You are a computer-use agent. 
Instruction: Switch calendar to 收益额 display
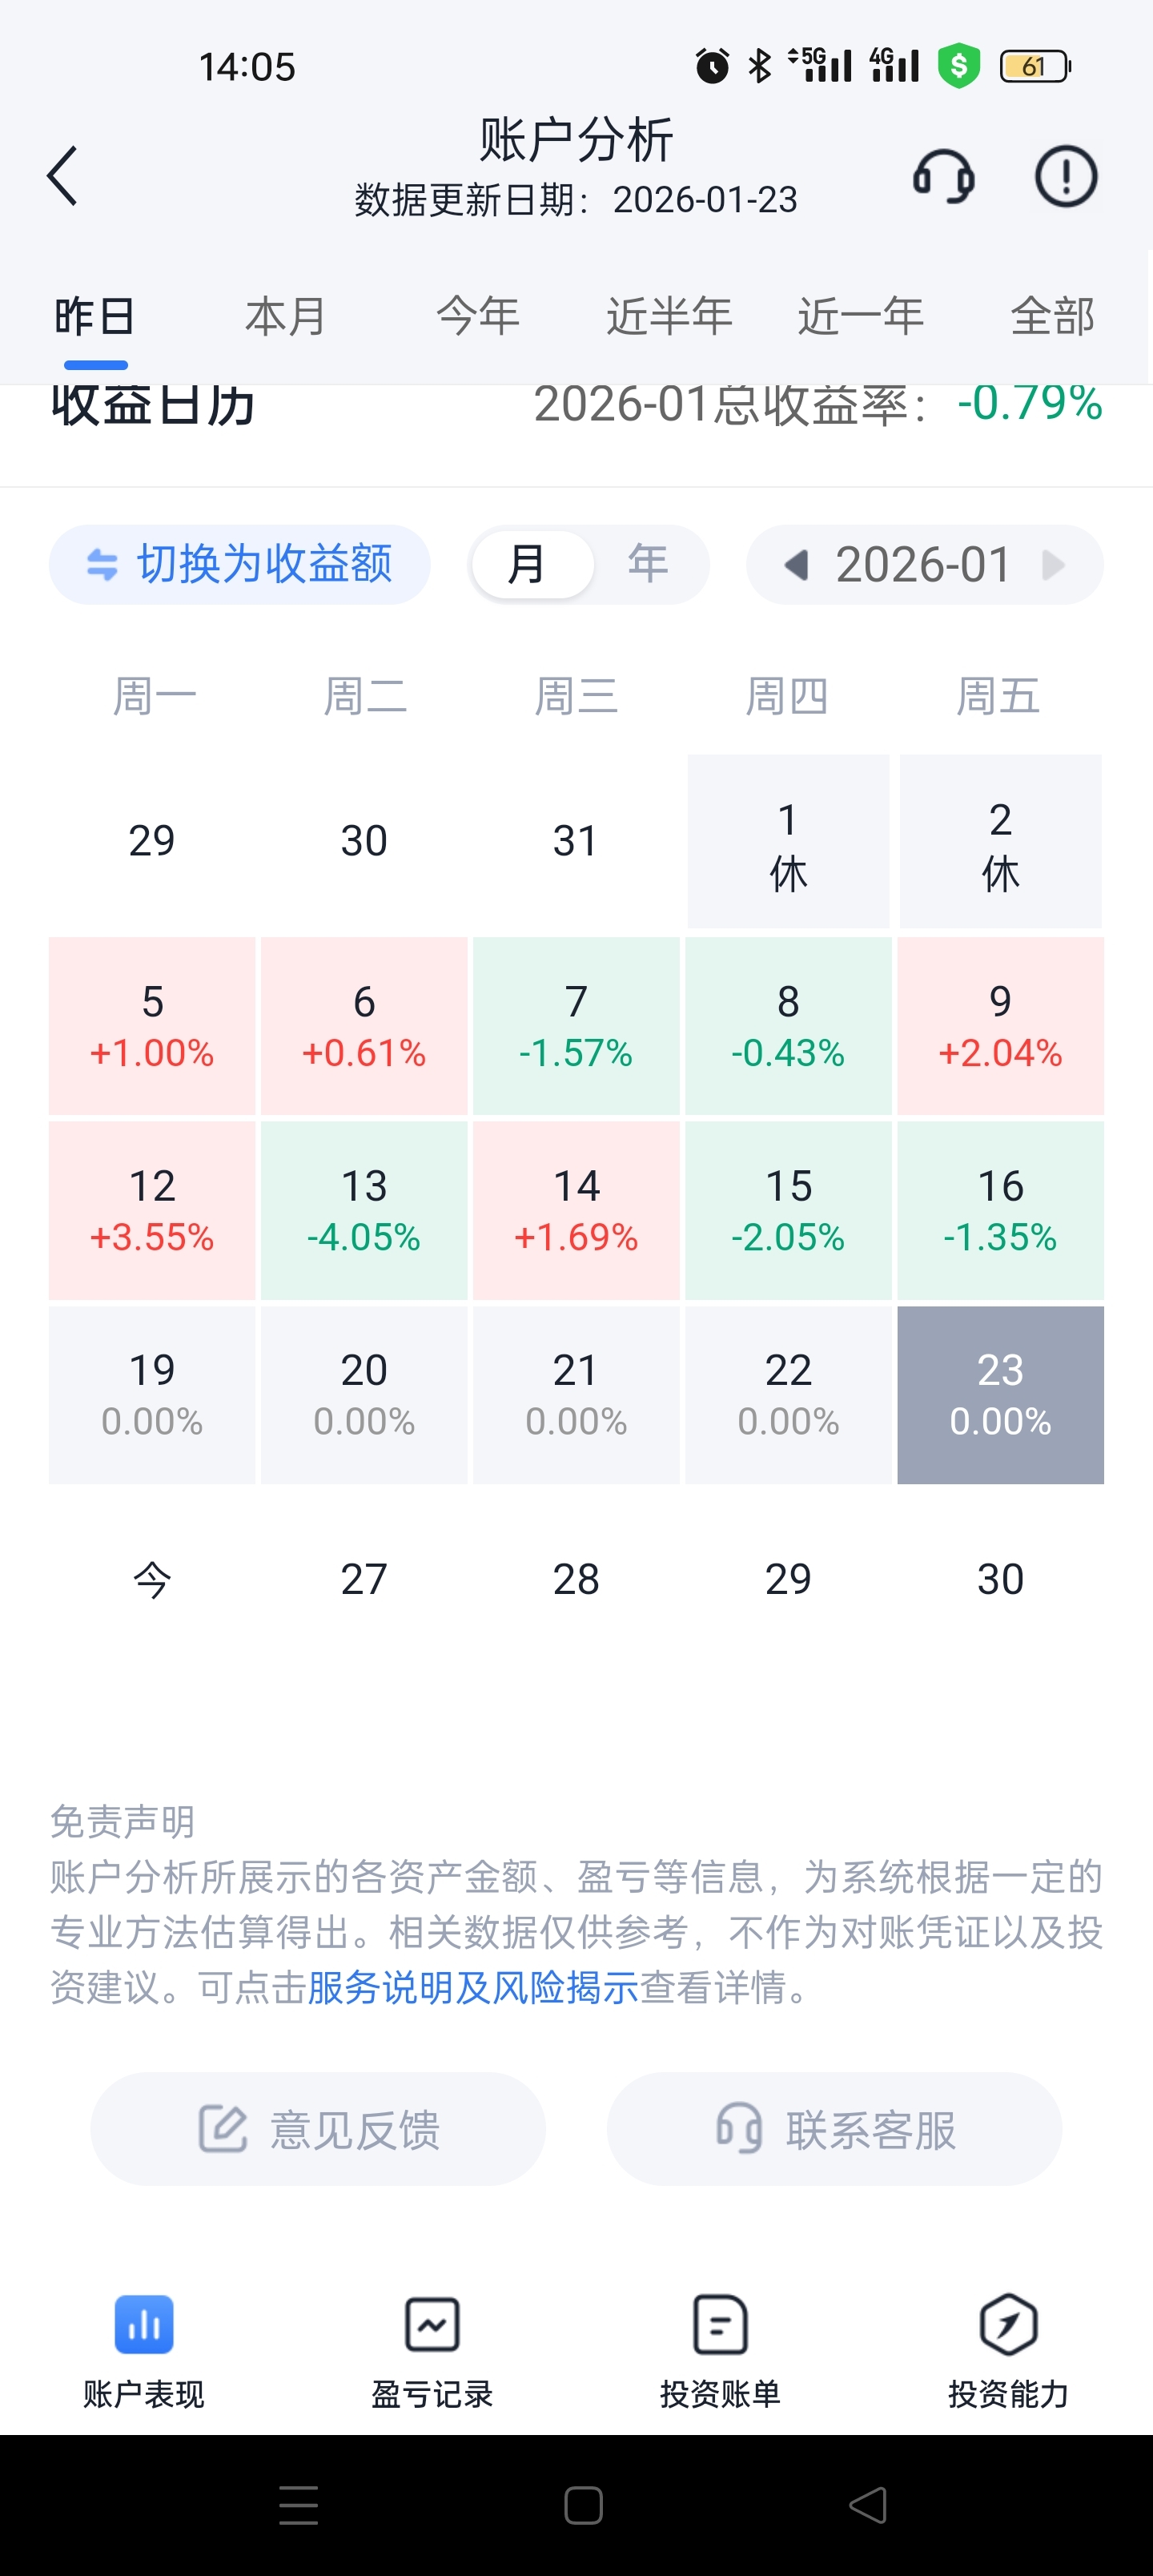(x=240, y=564)
